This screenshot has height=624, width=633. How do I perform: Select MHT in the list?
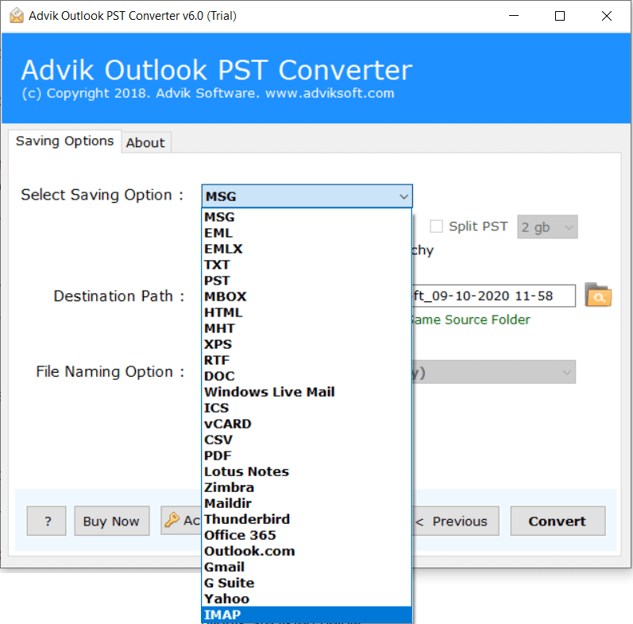(x=307, y=328)
